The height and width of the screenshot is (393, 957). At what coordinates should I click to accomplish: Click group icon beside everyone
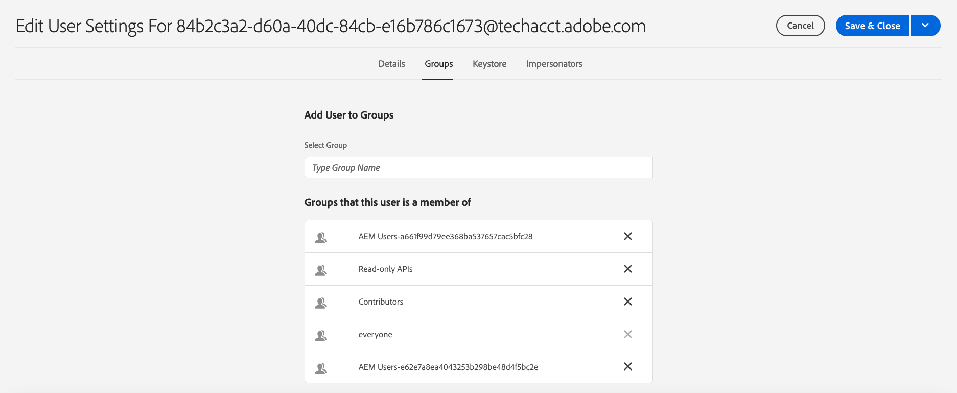[321, 335]
